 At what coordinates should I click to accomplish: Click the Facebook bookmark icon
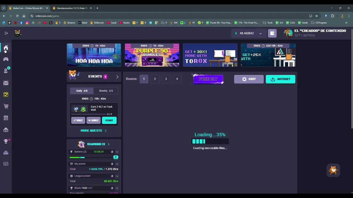pos(21,23)
